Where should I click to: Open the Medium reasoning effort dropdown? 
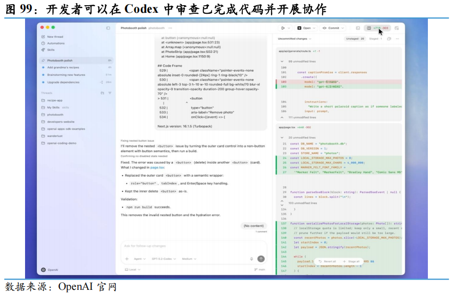click(189, 259)
